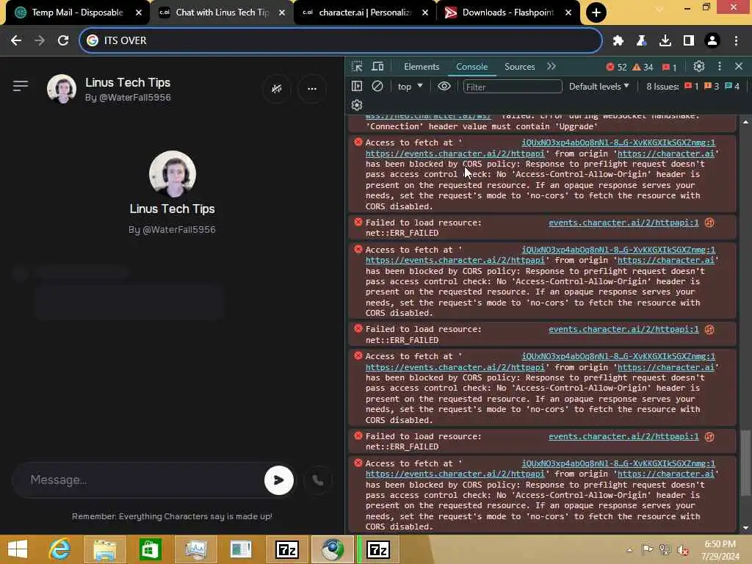Click the taskbar clock showing 6:50 PM
Image resolution: width=752 pixels, height=564 pixels.
point(720,550)
